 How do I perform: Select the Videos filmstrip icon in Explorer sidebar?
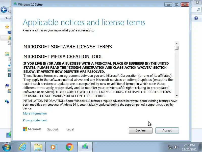(x=9, y=75)
